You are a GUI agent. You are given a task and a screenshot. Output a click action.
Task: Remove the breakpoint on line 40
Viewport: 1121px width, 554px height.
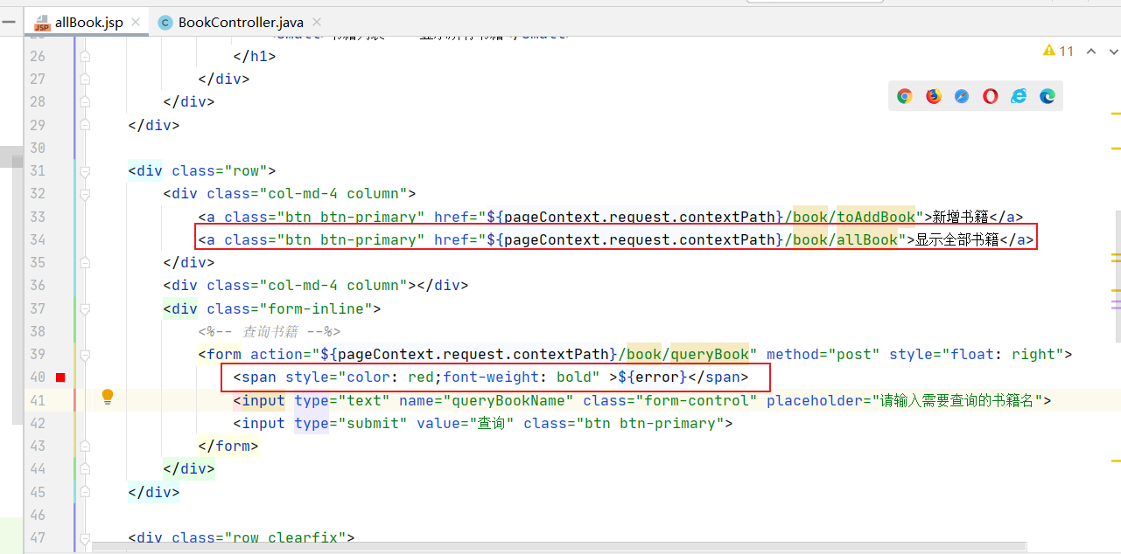[x=60, y=377]
